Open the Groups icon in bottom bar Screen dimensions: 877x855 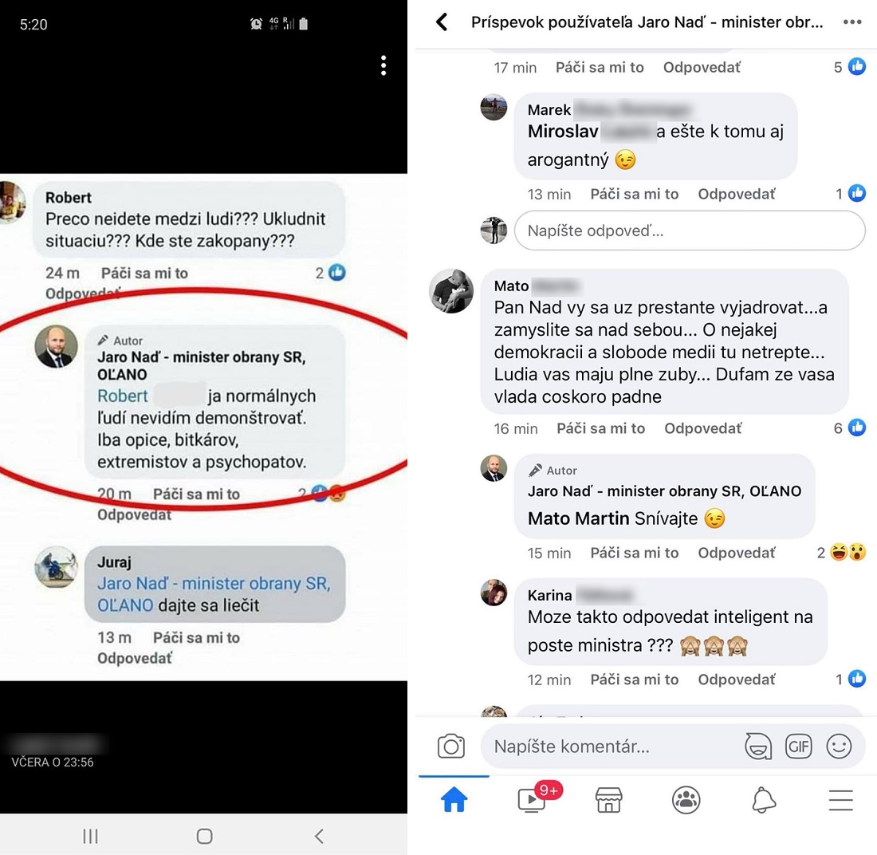pyautogui.click(x=686, y=800)
